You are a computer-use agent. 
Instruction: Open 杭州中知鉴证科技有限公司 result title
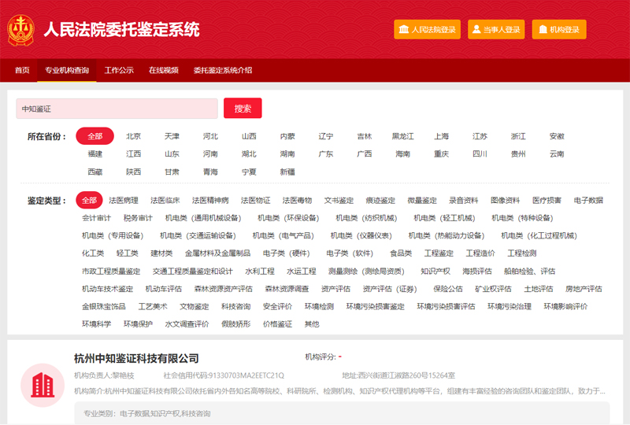tap(136, 358)
